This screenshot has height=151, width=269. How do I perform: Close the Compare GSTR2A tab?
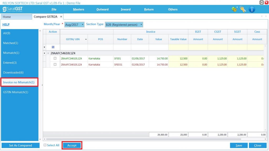(61, 17)
